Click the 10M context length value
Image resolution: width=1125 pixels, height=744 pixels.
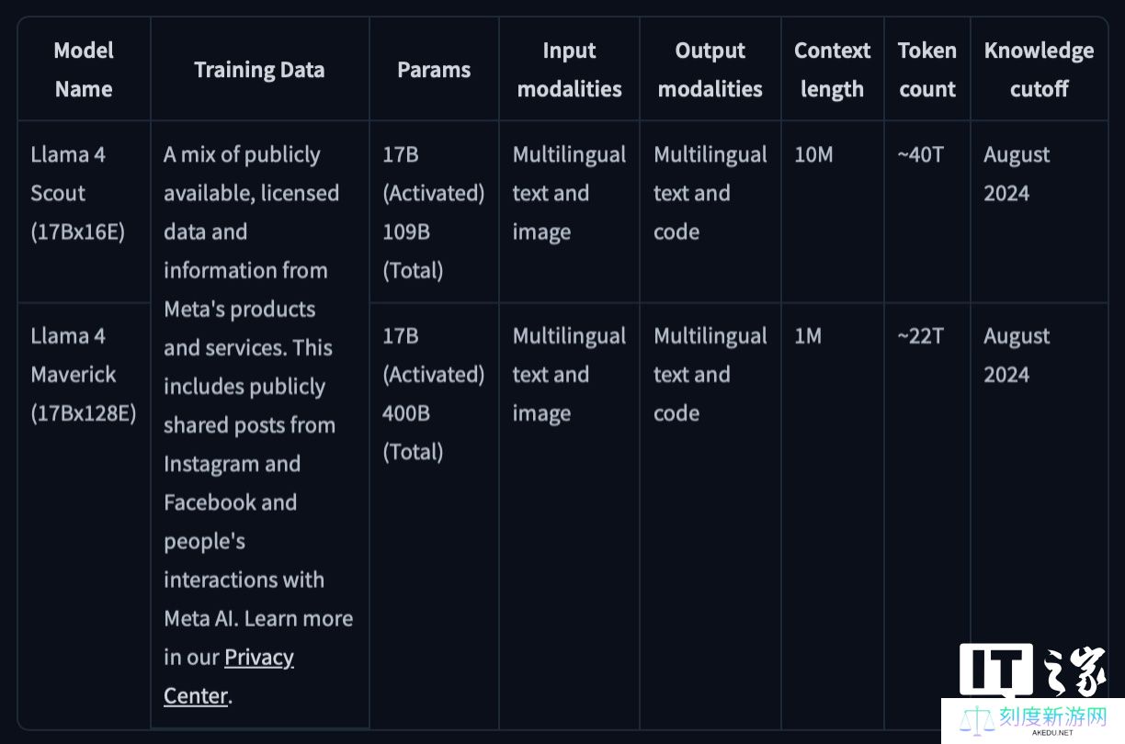[x=813, y=155]
